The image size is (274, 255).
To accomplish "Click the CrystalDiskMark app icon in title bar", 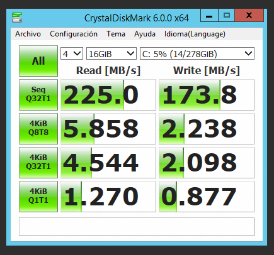I will [17, 18].
